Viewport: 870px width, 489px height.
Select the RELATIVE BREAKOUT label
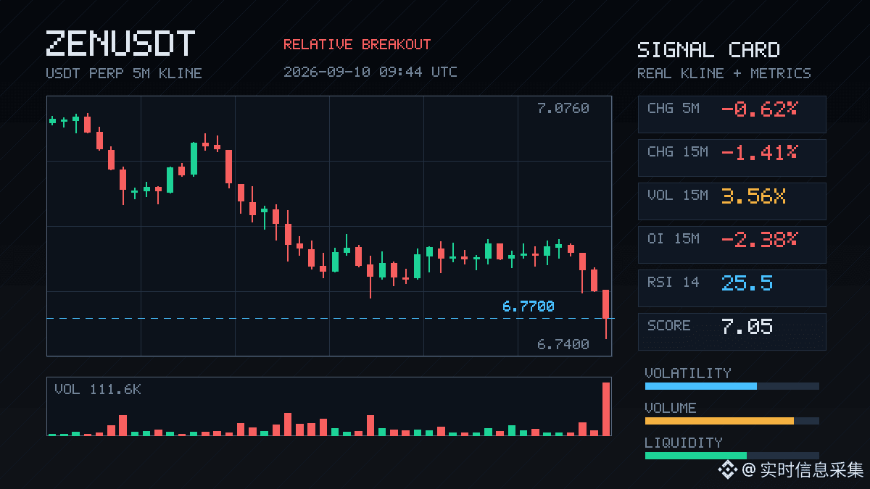coord(357,44)
